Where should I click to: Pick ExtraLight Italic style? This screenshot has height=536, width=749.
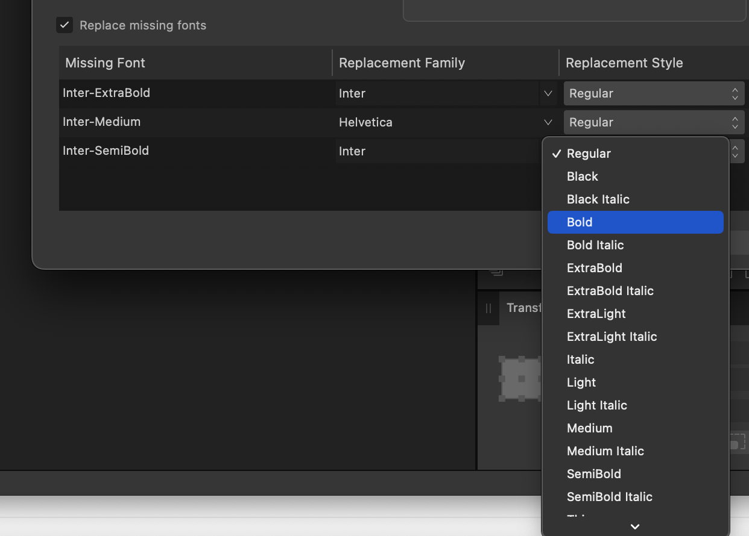[x=635, y=337]
